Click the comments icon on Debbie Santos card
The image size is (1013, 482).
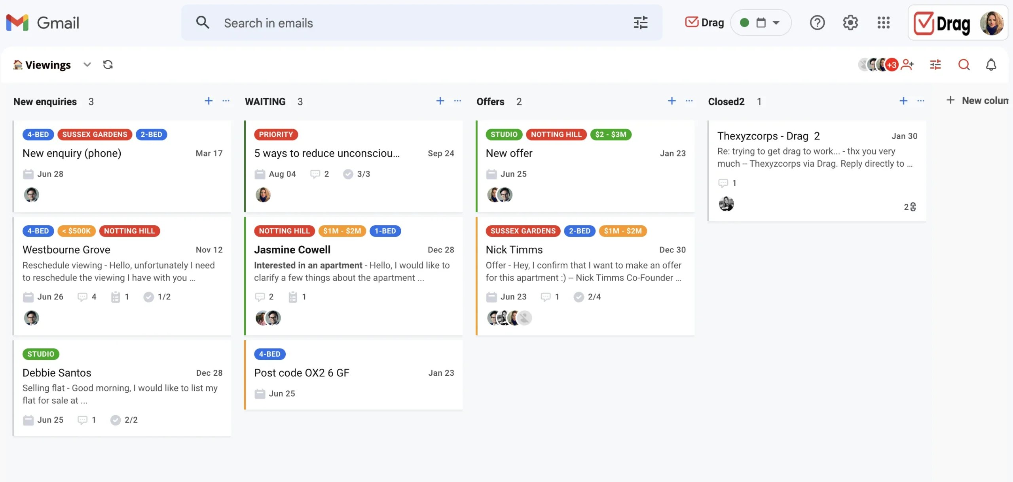click(x=82, y=420)
